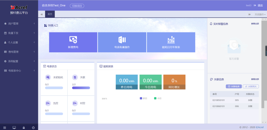Open the 能耗日月年报表 quick entry tile
Screen dimensions: 267x130
tap(171, 42)
